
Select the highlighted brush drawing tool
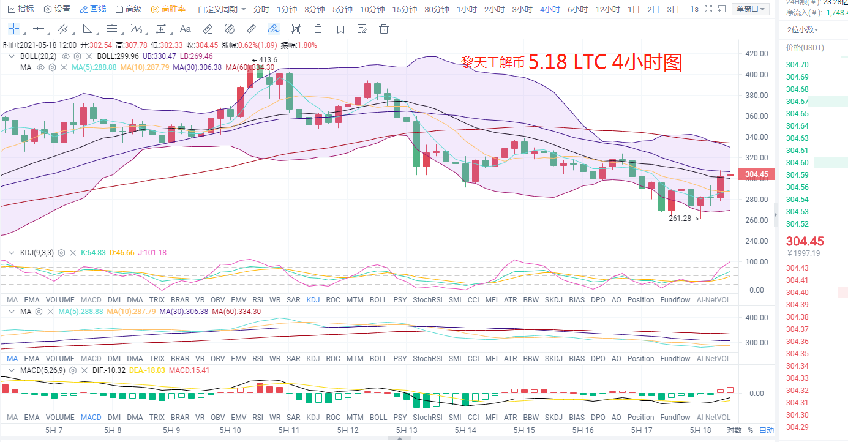274,29
